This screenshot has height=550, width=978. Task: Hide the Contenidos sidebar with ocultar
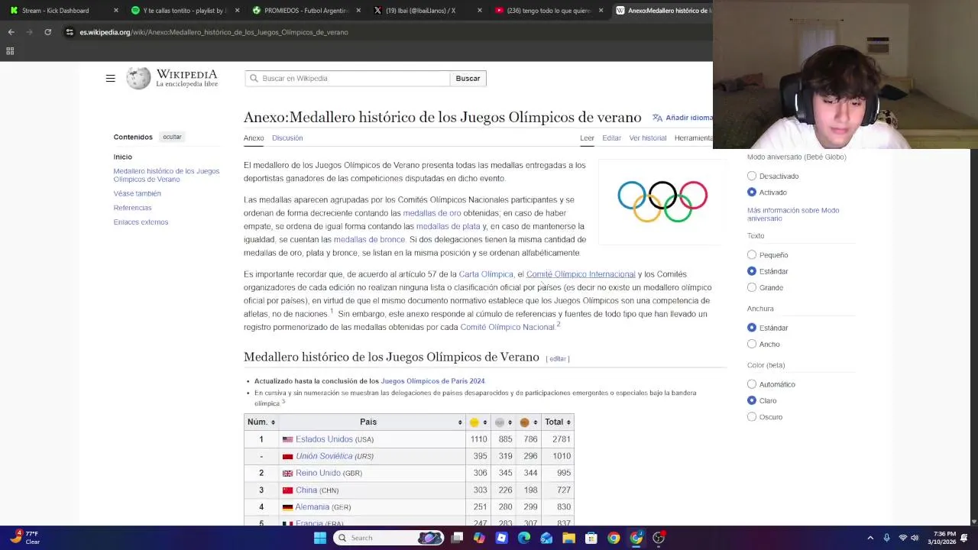pos(172,137)
